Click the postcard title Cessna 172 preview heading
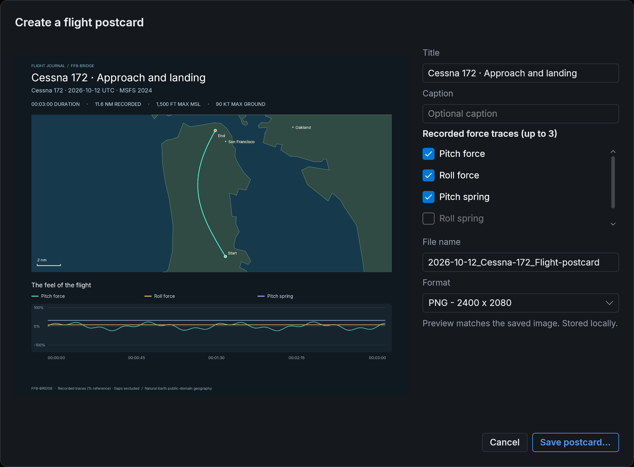This screenshot has height=467, width=634. (118, 78)
